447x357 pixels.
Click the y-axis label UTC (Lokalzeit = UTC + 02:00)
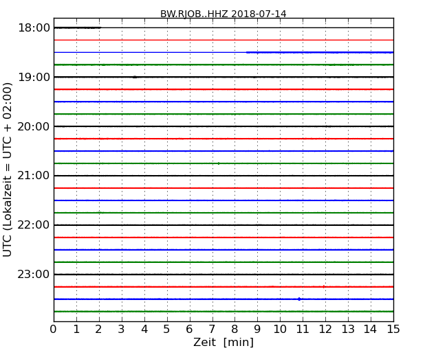click(8, 170)
